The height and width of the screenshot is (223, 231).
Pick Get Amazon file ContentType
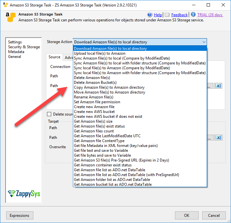[x=140, y=141]
